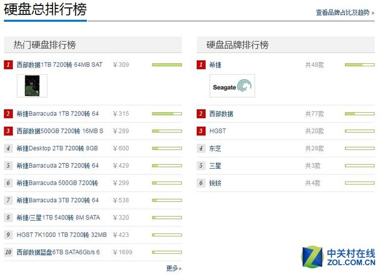Click popularity bar for 希捷Barracuda 1TB
Viewport: 386px width, 275px height.
pos(167,114)
